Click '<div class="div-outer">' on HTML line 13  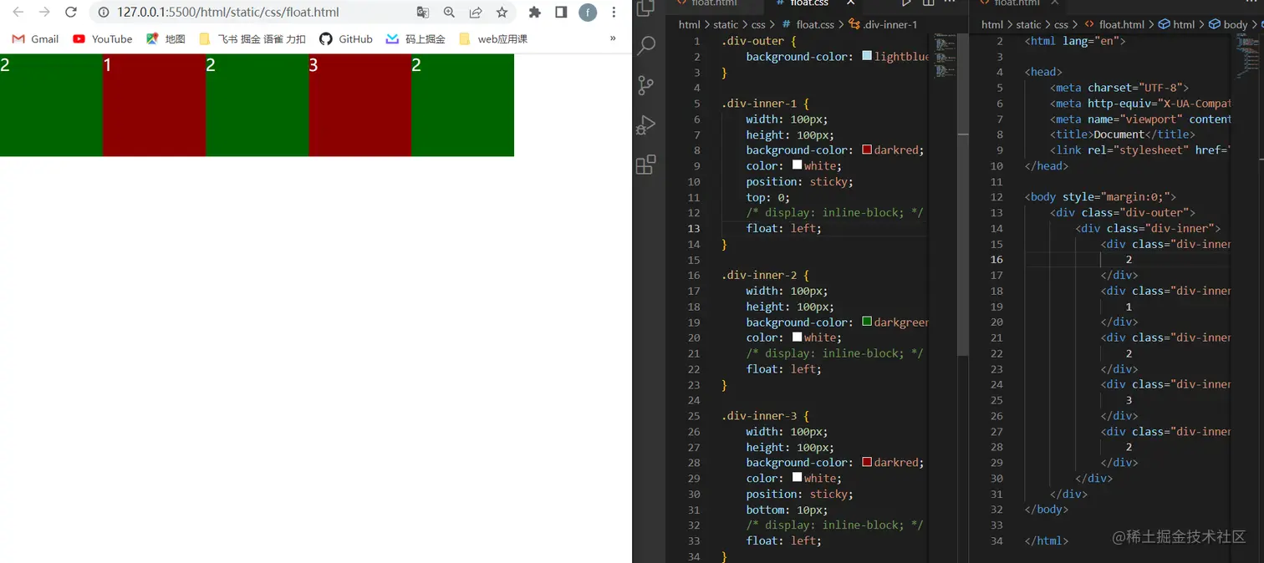click(x=1123, y=212)
